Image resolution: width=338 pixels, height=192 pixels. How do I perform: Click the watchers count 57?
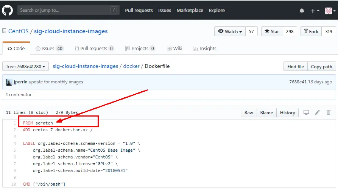(x=251, y=32)
